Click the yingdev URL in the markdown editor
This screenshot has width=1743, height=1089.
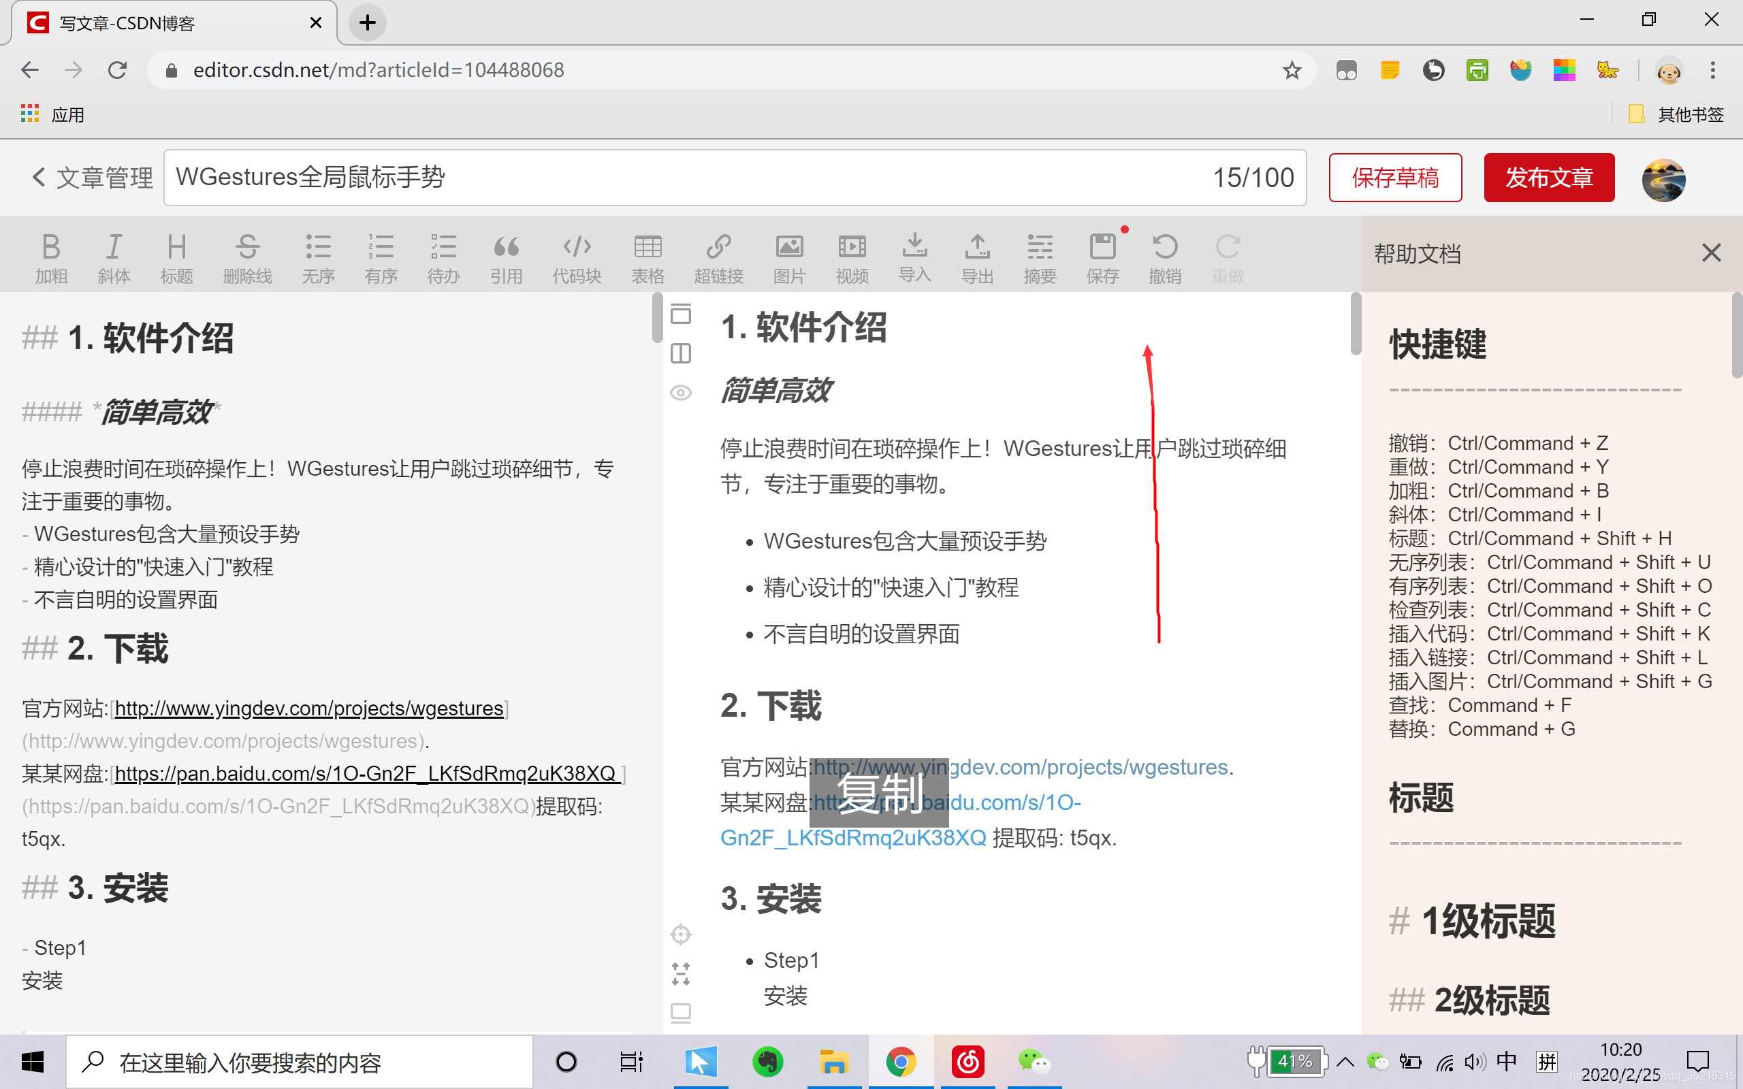click(x=309, y=709)
